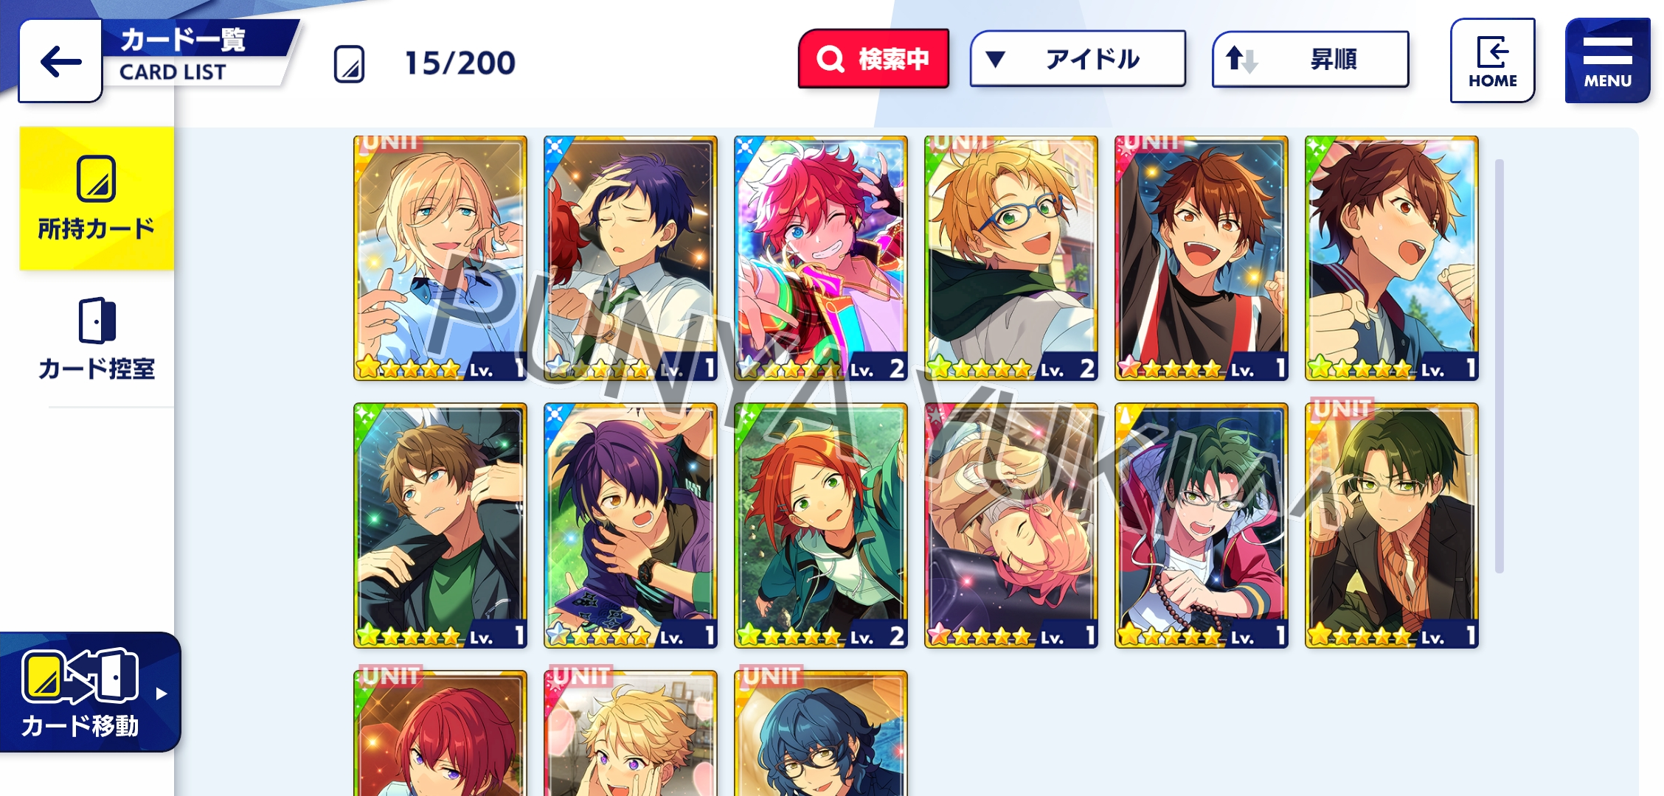
Task: Switch to the 所持カード tab
Action: (x=97, y=198)
